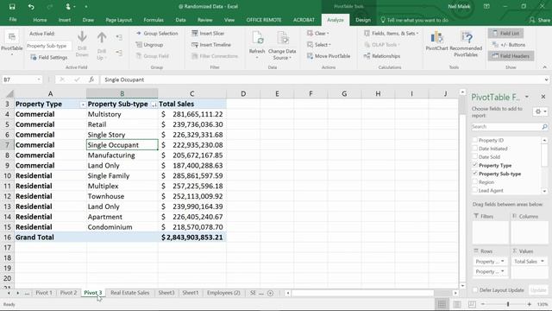Select column C header
Screen dimensions: 552x311
point(191,94)
